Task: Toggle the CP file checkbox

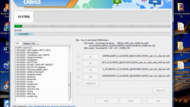Action: (x=78, y=70)
